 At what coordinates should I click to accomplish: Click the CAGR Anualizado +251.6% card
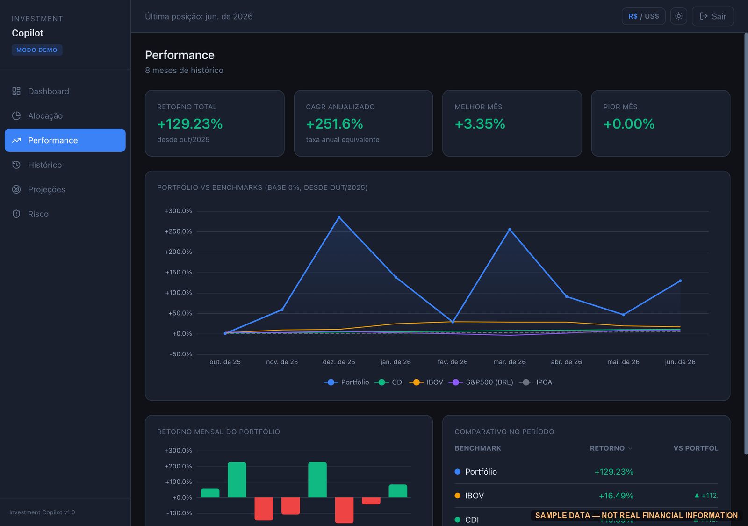click(363, 123)
